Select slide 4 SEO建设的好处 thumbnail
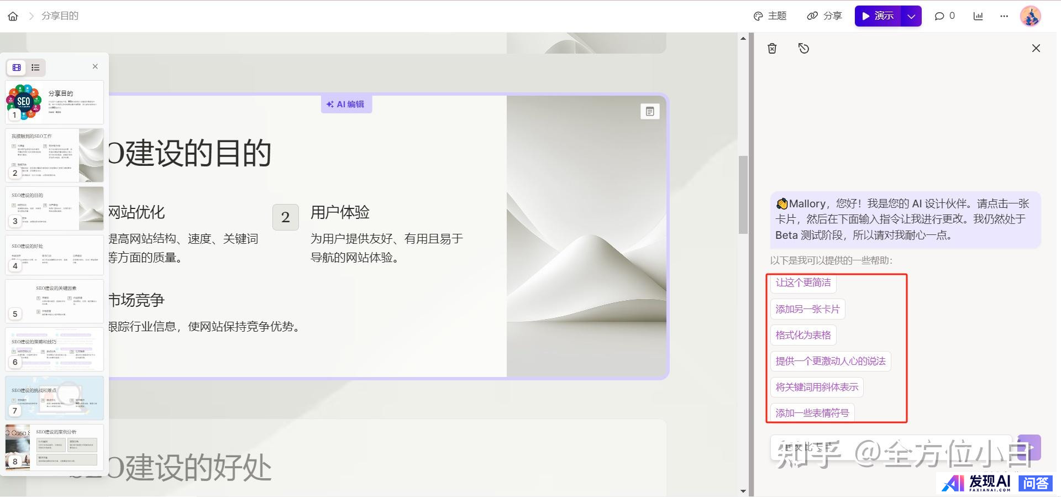Image resolution: width=1061 pixels, height=497 pixels. [54, 255]
